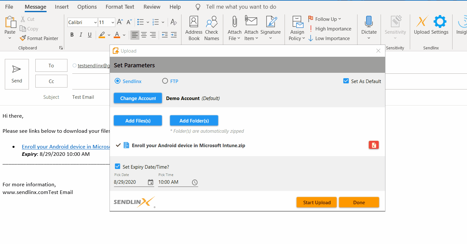
Task: Click the Change Account button
Action: [x=138, y=98]
